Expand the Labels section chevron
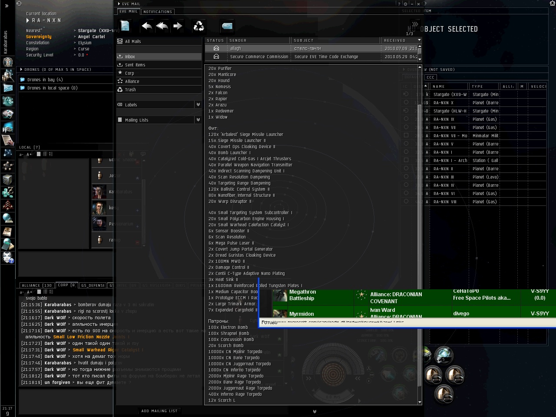Image resolution: width=556 pixels, height=417 pixels. click(x=198, y=105)
